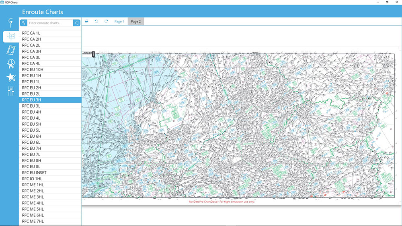402x226 pixels.
Task: Select the highlighted RFC EU 3H chart
Action: (x=50, y=100)
